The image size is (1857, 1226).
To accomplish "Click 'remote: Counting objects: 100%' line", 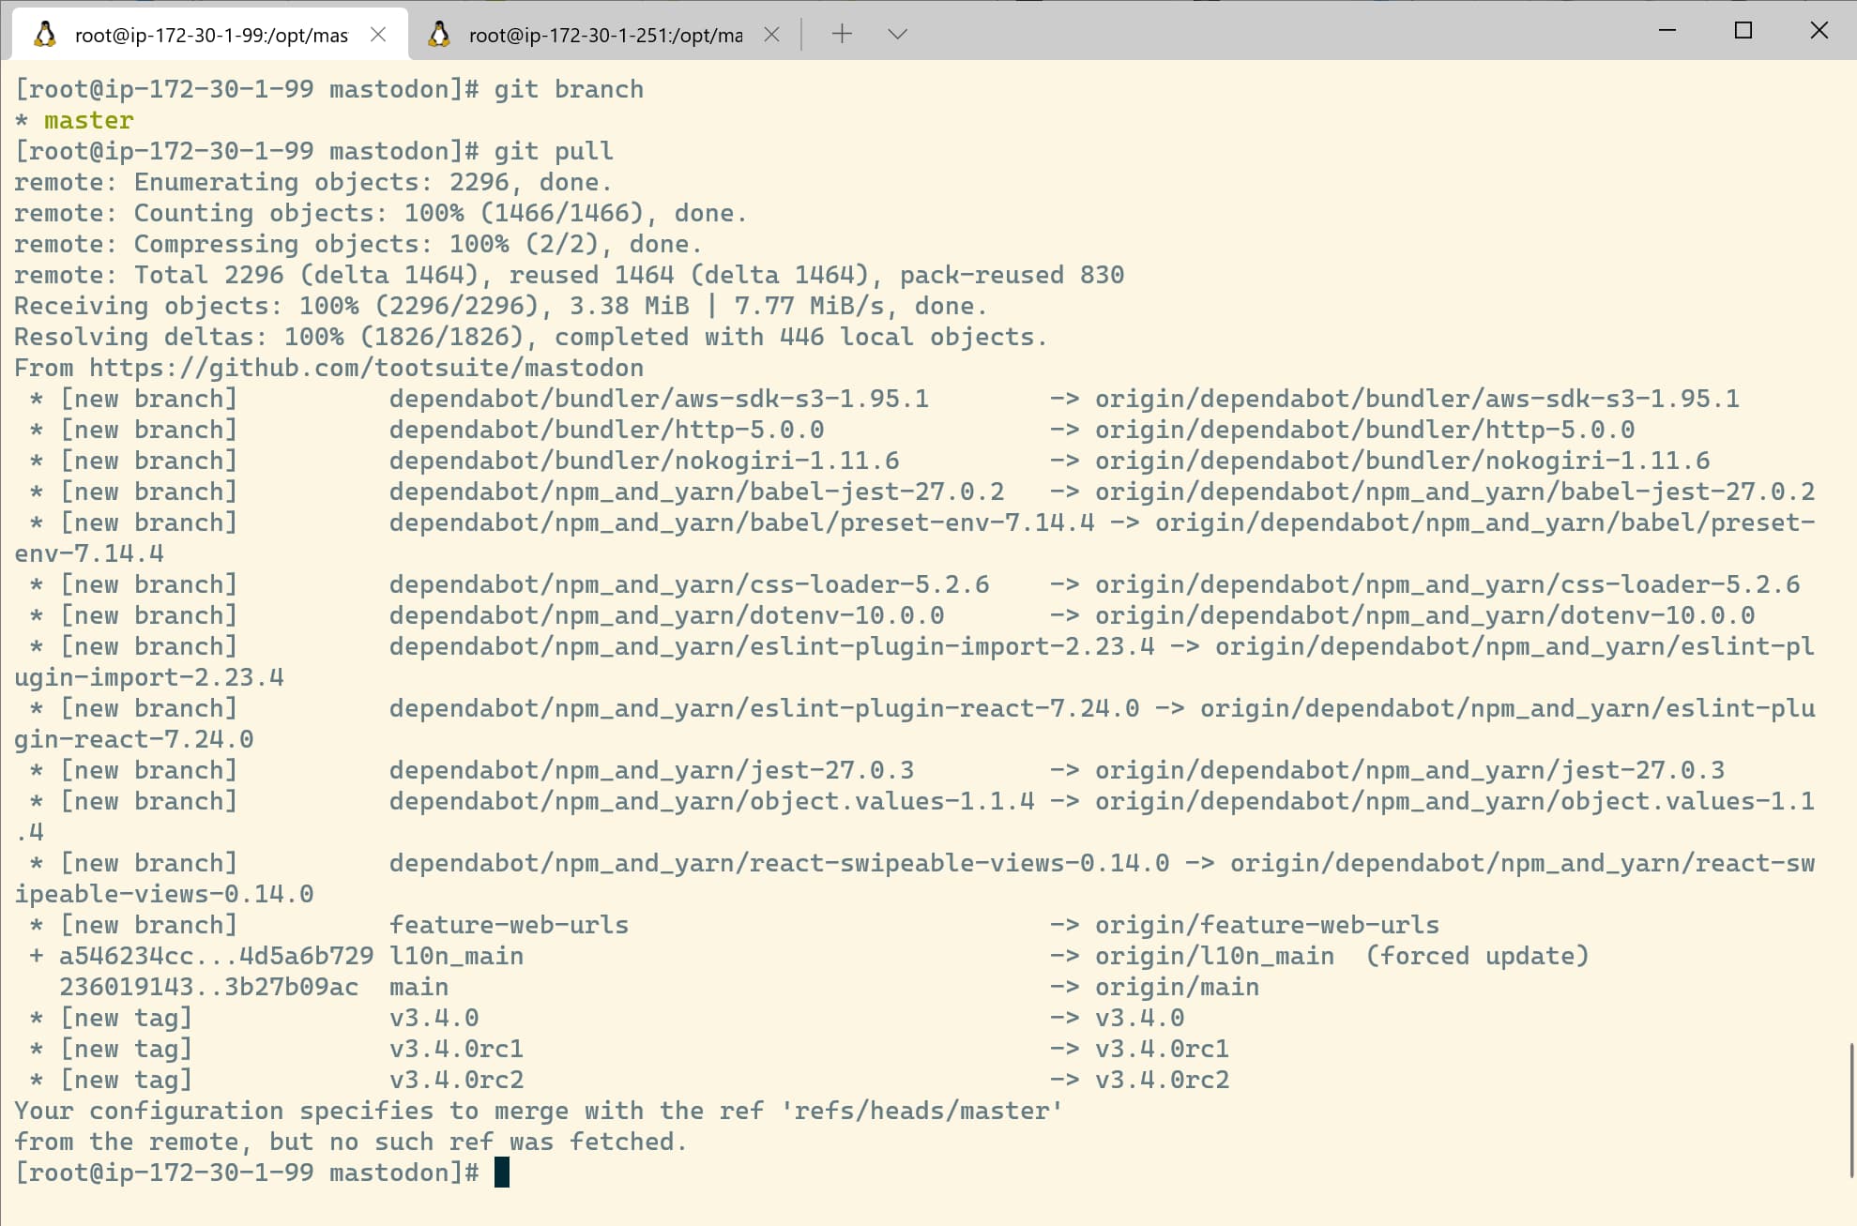I will [x=381, y=213].
